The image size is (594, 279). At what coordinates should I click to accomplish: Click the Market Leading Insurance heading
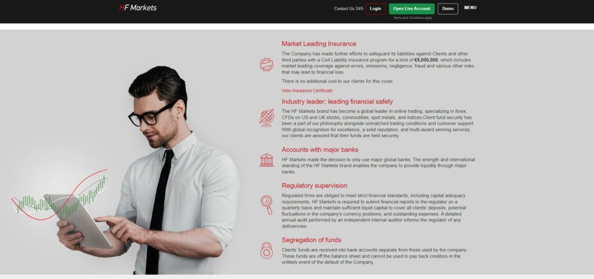pyautogui.click(x=318, y=44)
